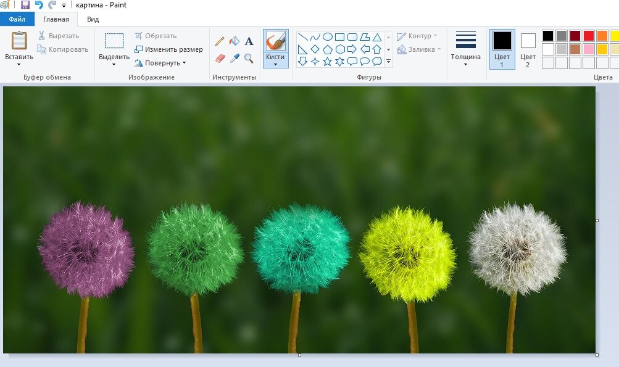Select the Eraser tool
The height and width of the screenshot is (367, 619).
pyautogui.click(x=220, y=59)
